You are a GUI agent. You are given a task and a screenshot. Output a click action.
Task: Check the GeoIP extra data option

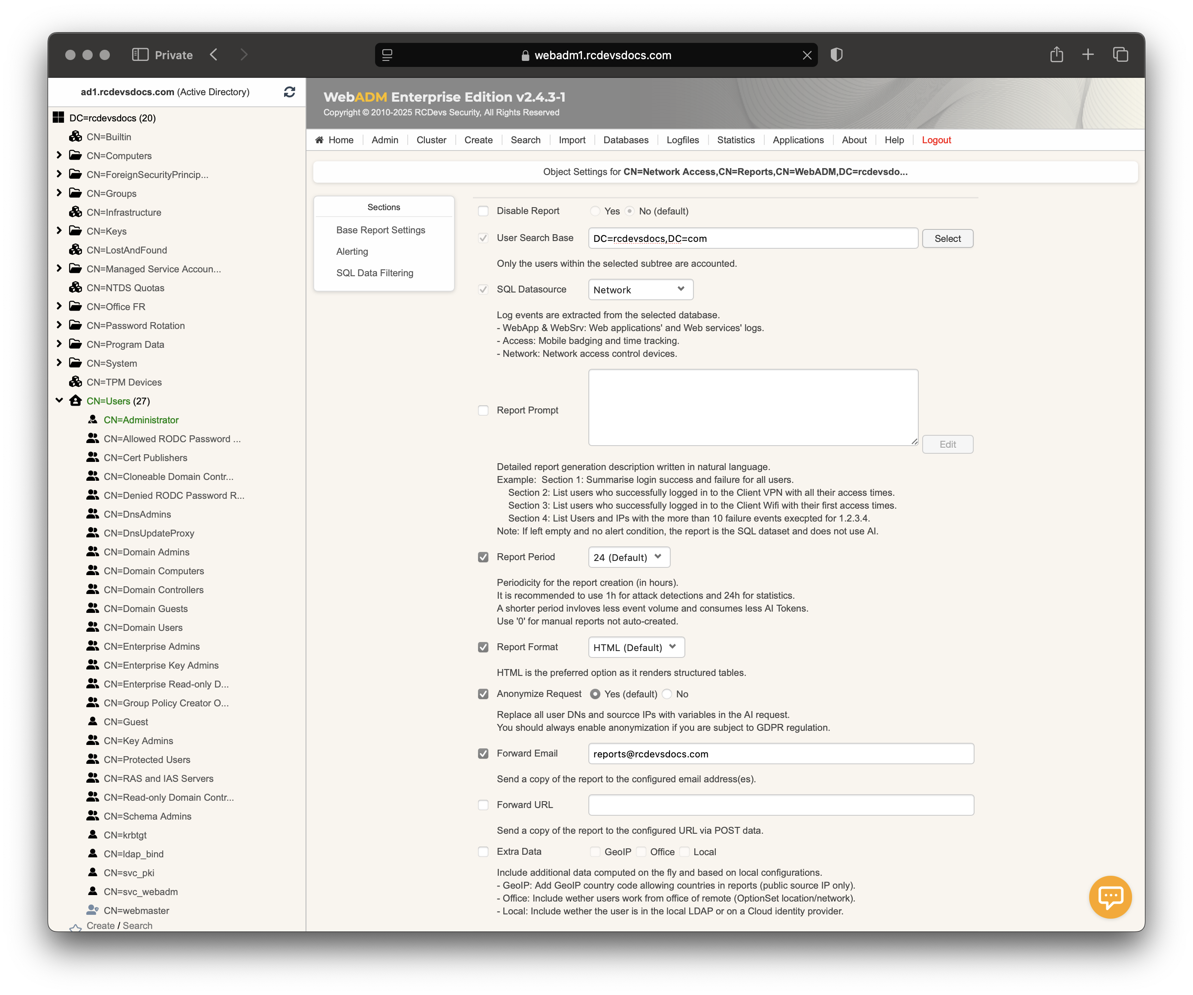point(595,852)
